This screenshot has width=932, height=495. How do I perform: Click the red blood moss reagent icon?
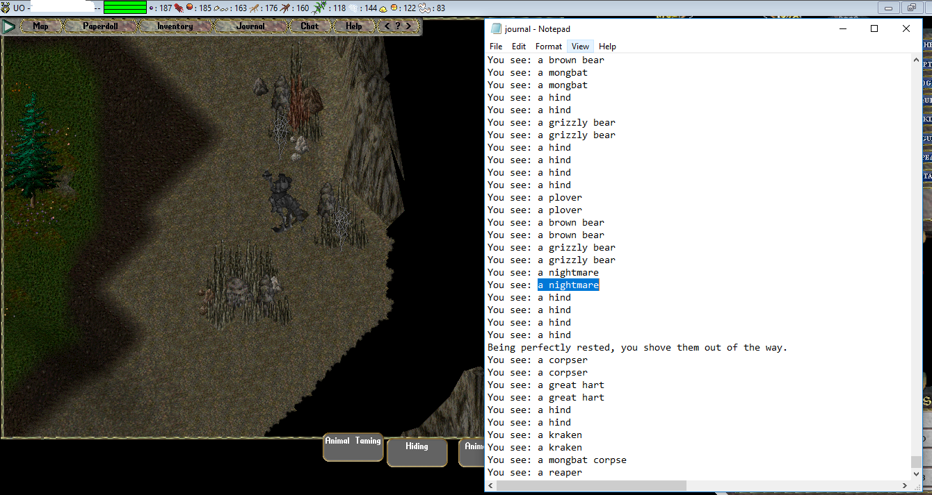pos(179,8)
